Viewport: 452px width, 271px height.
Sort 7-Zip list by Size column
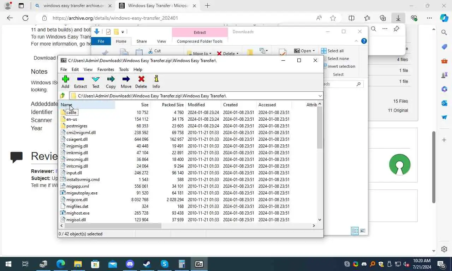pos(133,105)
